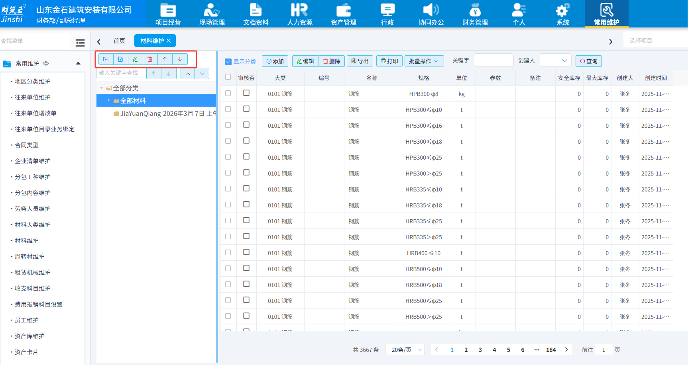Viewport: 688px width, 365px height.
Task: Open 周转材维护 in sidebar
Action: 30,256
